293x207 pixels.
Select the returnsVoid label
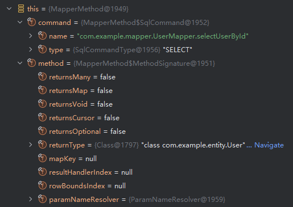click(x=68, y=104)
